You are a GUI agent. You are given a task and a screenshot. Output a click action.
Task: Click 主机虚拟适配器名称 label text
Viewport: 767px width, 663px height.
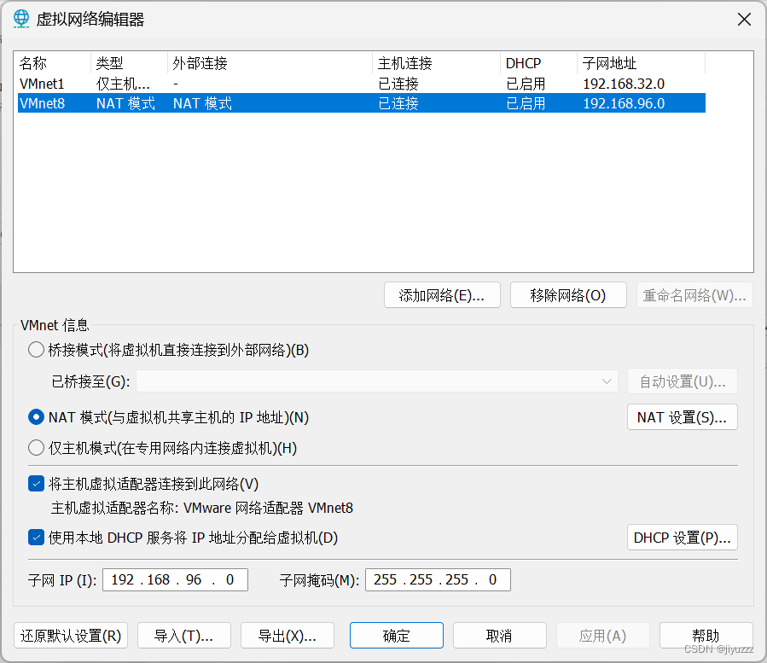pyautogui.click(x=114, y=508)
